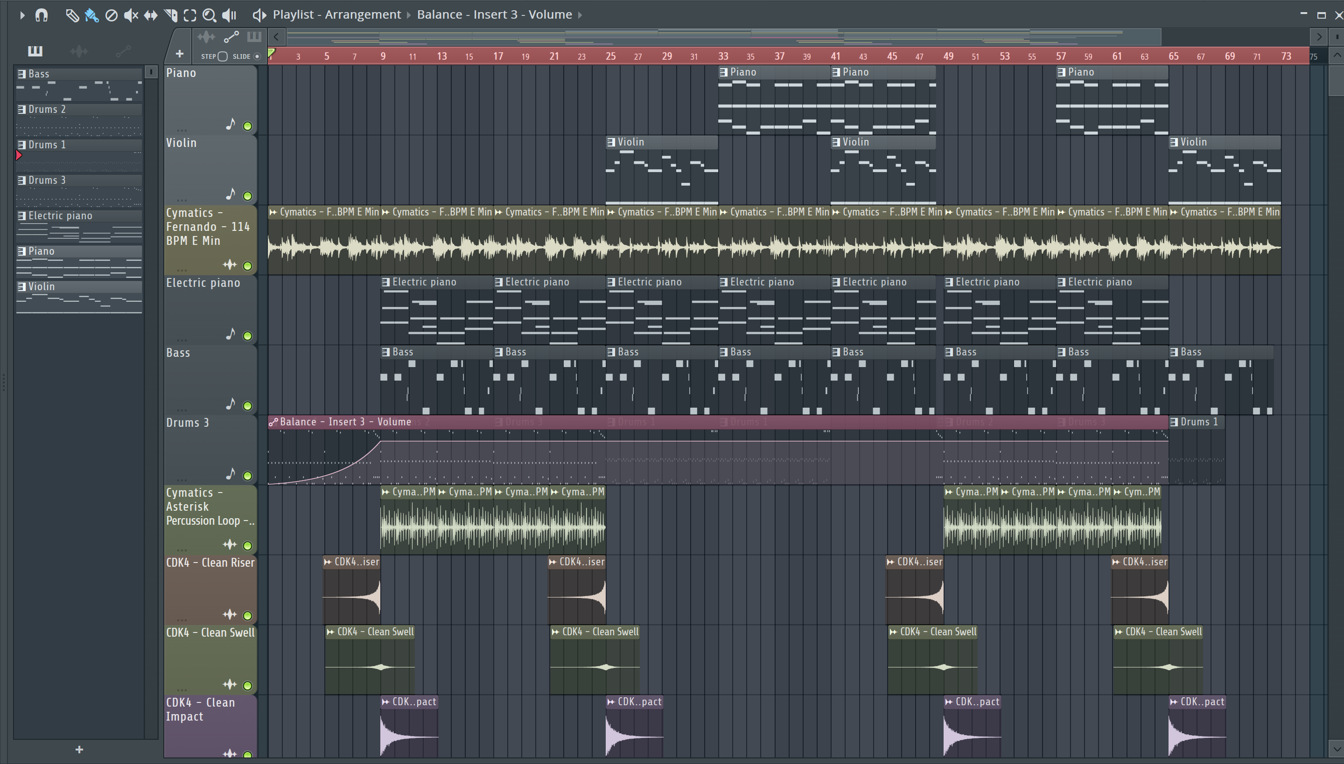This screenshot has width=1344, height=764.
Task: Open the Violin clip menu at bar 25
Action: 611,142
